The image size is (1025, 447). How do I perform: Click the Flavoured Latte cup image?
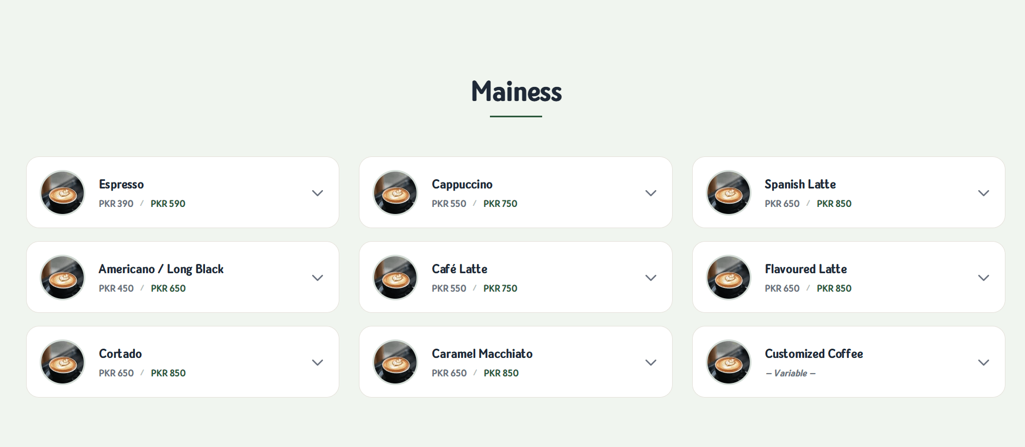pyautogui.click(x=728, y=278)
